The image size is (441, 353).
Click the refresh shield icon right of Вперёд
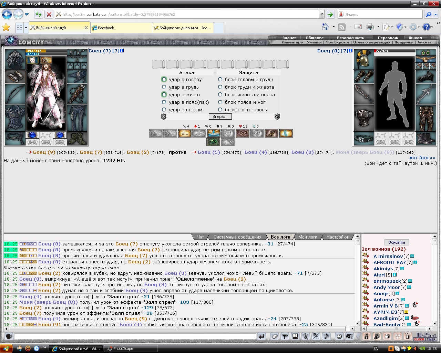[x=277, y=117]
